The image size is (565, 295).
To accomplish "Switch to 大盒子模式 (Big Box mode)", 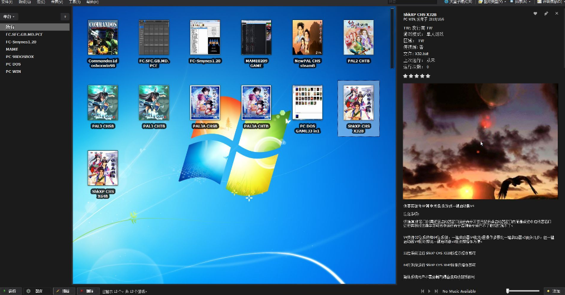I will pyautogui.click(x=458, y=2).
